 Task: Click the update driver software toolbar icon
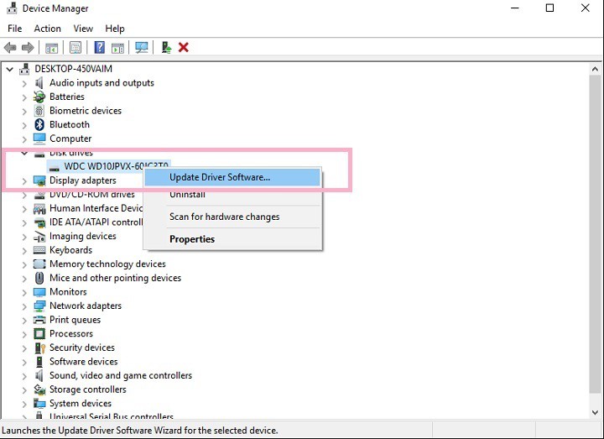click(x=166, y=47)
